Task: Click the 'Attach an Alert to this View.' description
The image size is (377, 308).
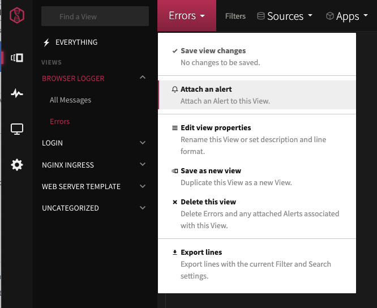Action: click(225, 101)
